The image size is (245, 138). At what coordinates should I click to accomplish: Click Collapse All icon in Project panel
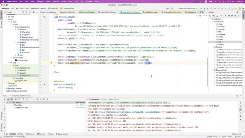29,12
